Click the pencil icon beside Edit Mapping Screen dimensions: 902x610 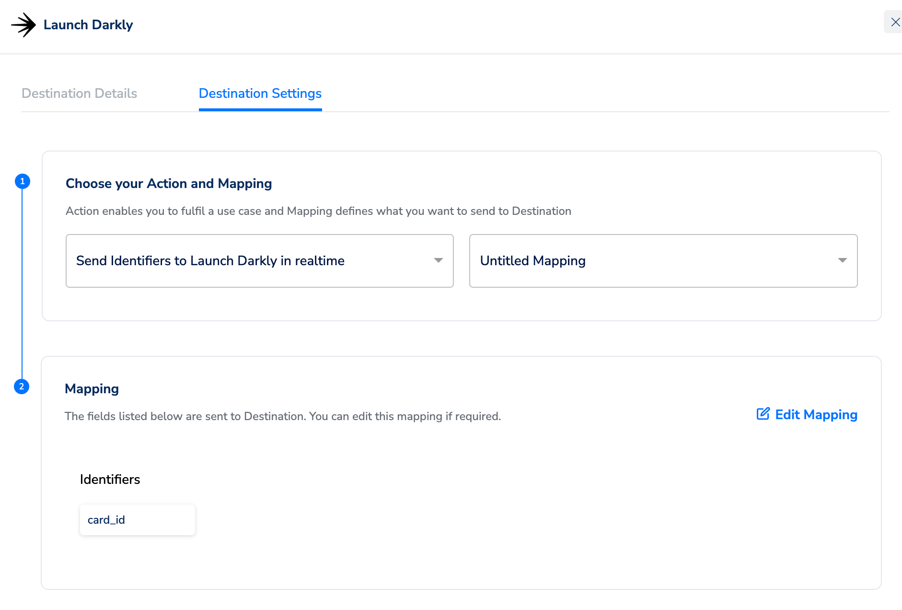[x=763, y=414]
